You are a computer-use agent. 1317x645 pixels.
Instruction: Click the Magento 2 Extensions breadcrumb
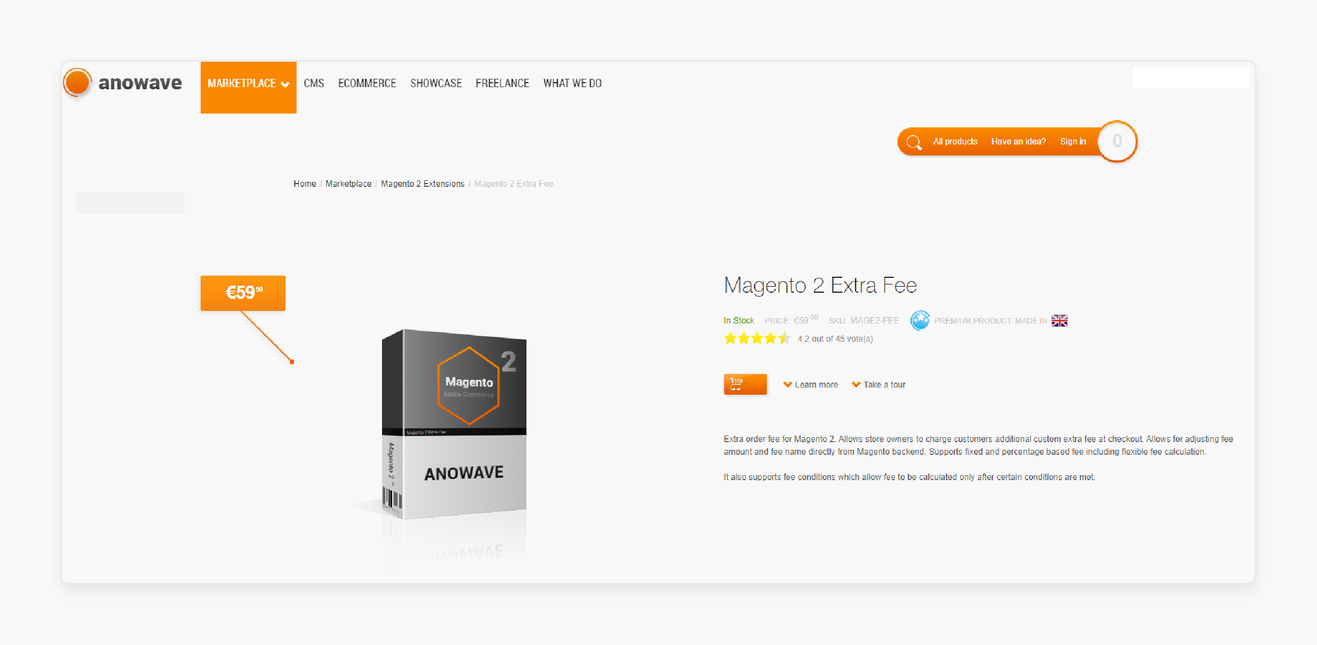(423, 184)
